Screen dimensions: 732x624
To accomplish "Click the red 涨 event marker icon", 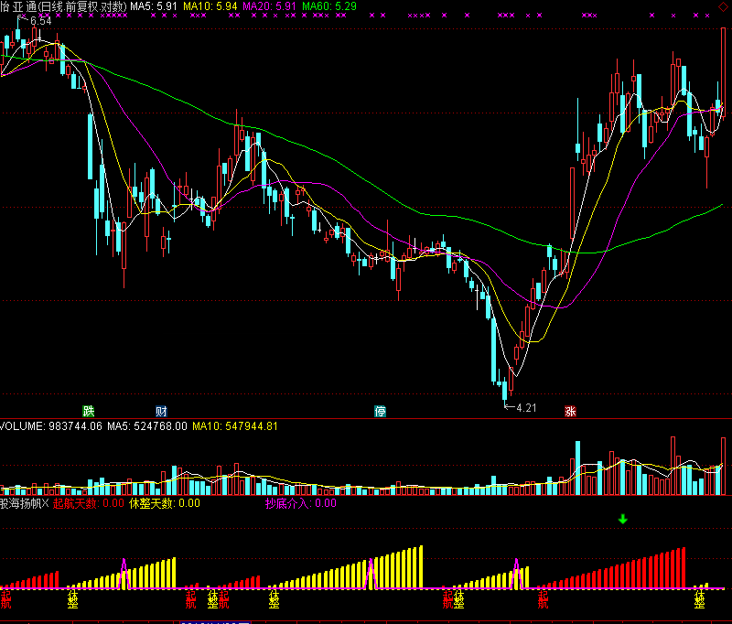I will pos(571,411).
